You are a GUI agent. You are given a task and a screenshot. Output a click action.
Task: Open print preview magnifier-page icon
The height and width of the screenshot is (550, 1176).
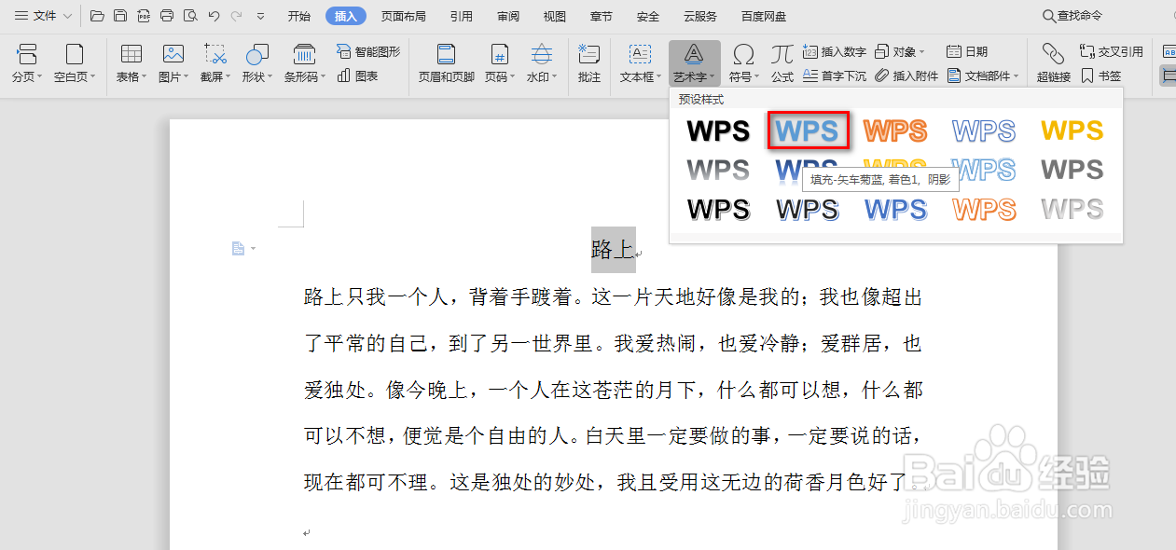click(190, 16)
